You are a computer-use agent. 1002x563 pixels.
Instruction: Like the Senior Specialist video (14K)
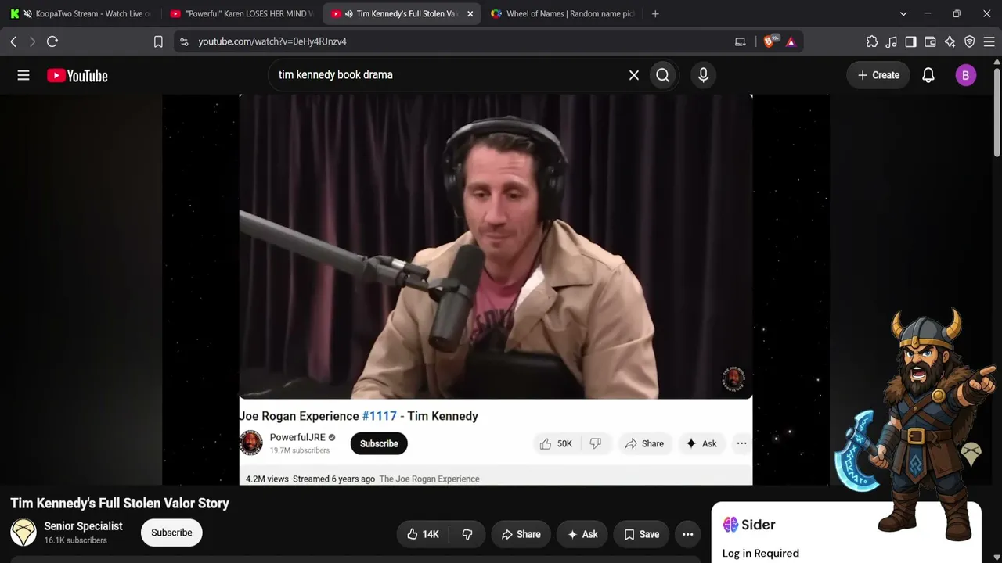pos(423,534)
